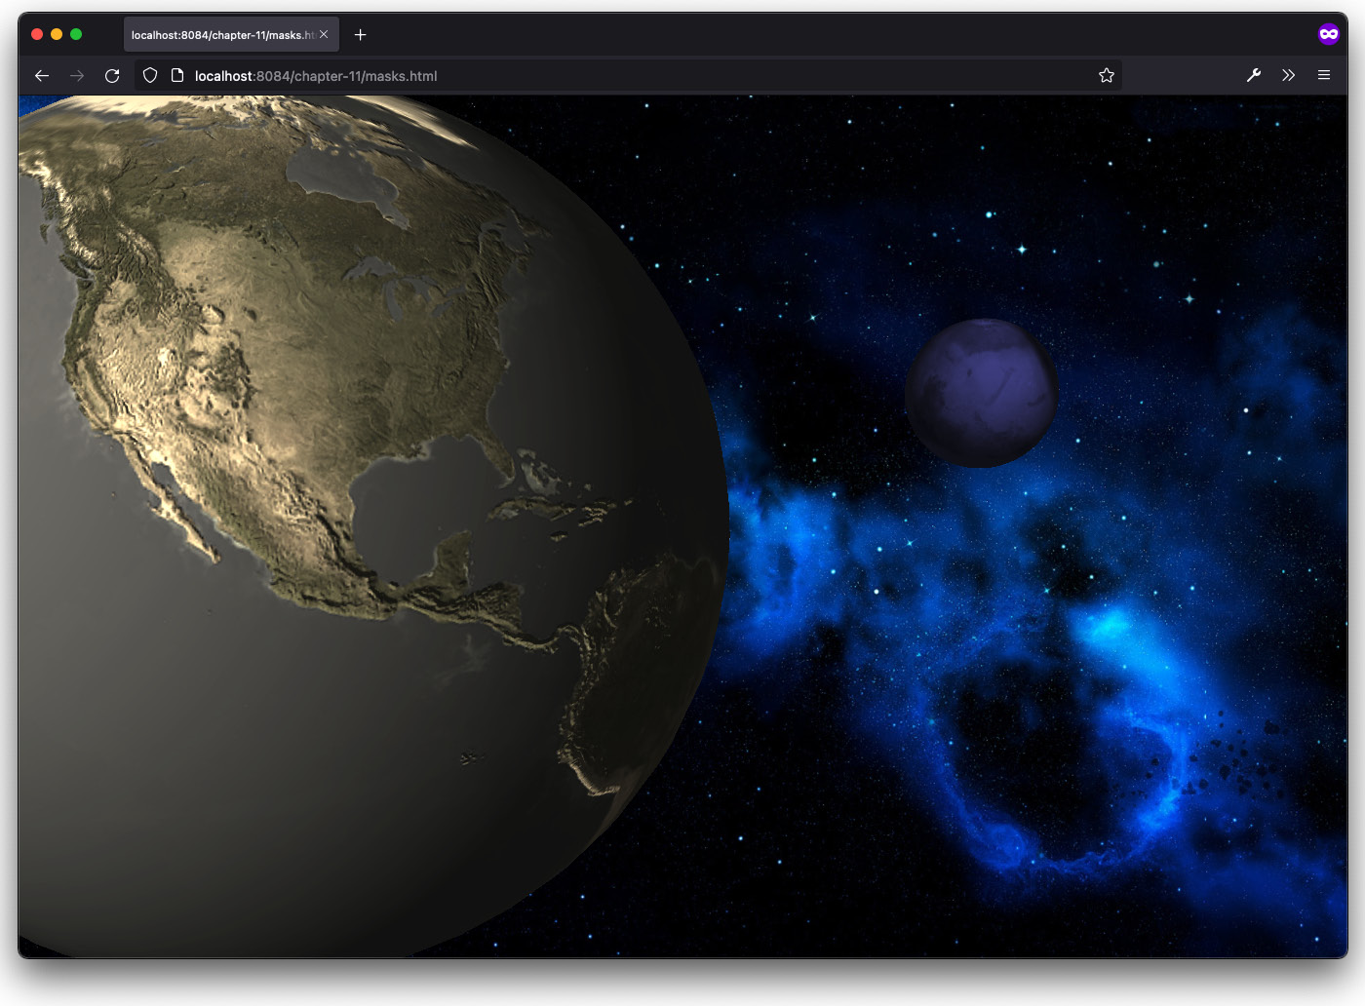Bookmark this page with the star icon

coord(1107,75)
